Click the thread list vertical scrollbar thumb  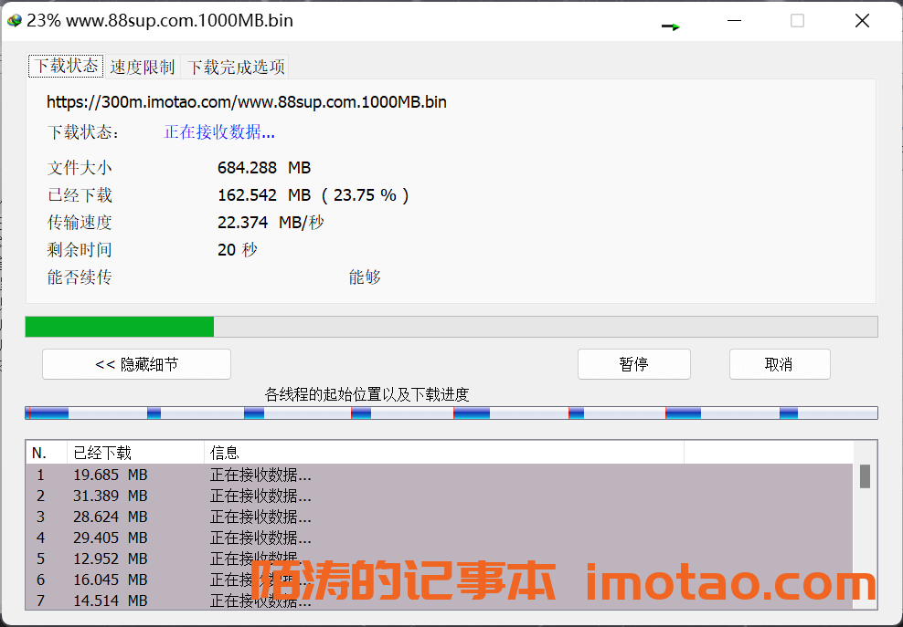(865, 476)
